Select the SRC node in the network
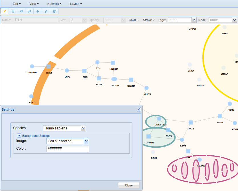 tap(84, 71)
